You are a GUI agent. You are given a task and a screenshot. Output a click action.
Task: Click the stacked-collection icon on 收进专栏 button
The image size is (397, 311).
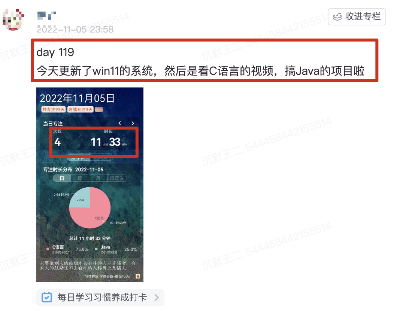point(337,17)
